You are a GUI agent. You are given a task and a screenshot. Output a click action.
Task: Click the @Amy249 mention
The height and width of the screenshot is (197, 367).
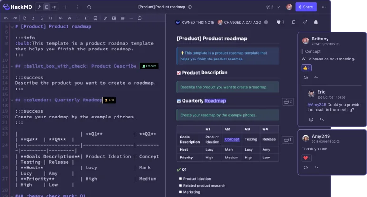point(317,105)
